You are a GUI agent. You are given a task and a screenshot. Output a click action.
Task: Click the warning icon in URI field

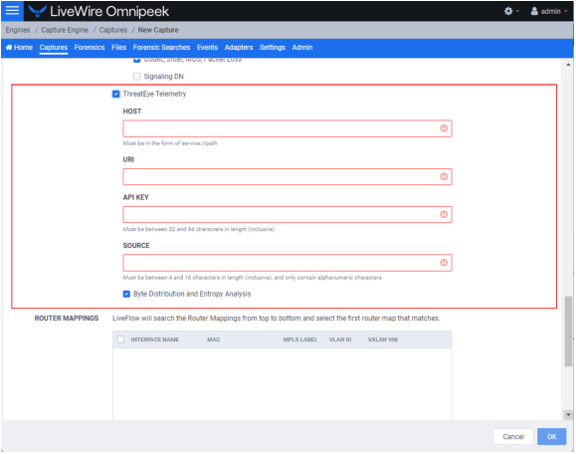(x=444, y=177)
